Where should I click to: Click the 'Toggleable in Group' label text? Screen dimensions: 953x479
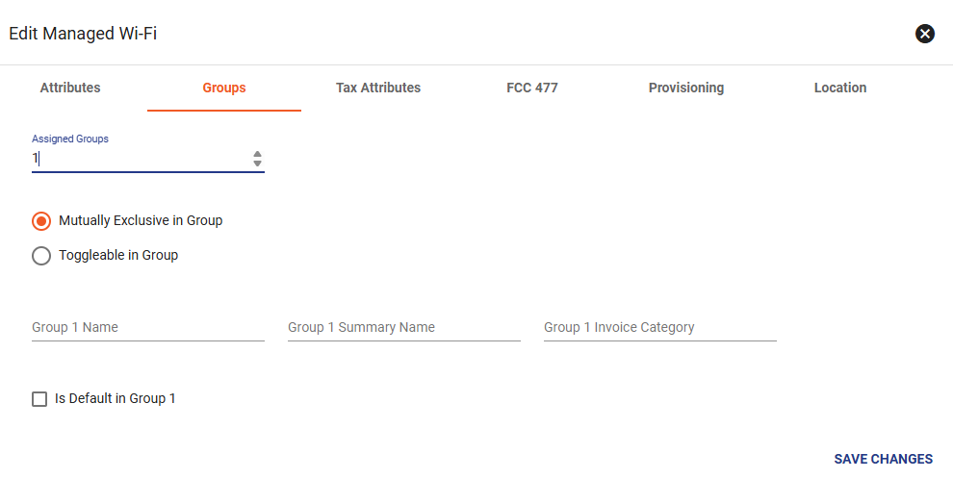(118, 255)
